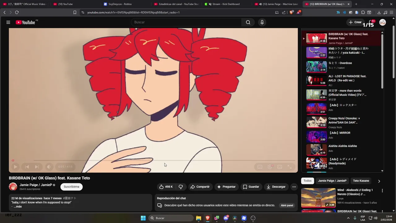Open File Explorer from the taskbar
Screen dimensions: 396x223
click(x=199, y=218)
